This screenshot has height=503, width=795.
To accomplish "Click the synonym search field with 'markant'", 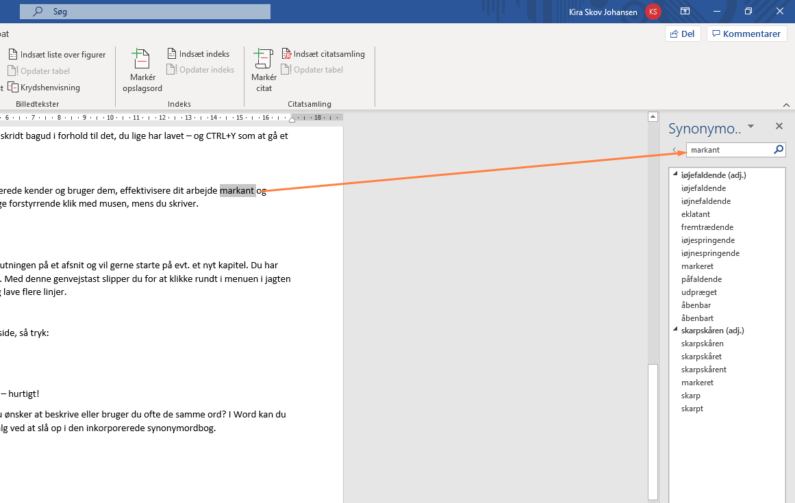I will coord(728,150).
